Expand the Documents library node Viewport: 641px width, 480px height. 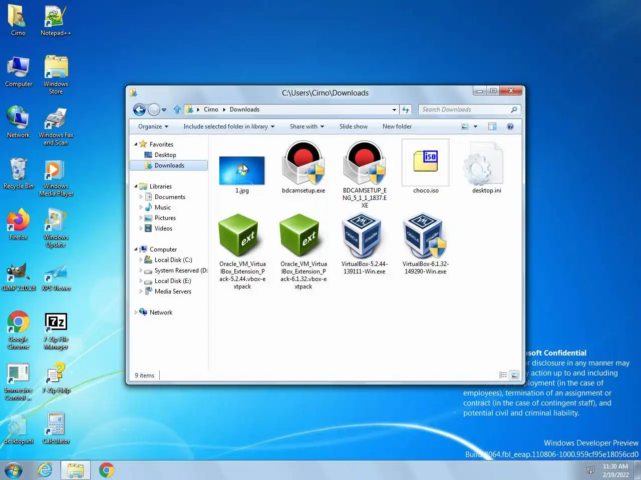tap(141, 197)
